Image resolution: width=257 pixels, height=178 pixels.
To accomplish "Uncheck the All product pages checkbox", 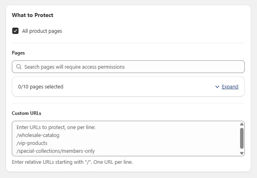I will [15, 31].
